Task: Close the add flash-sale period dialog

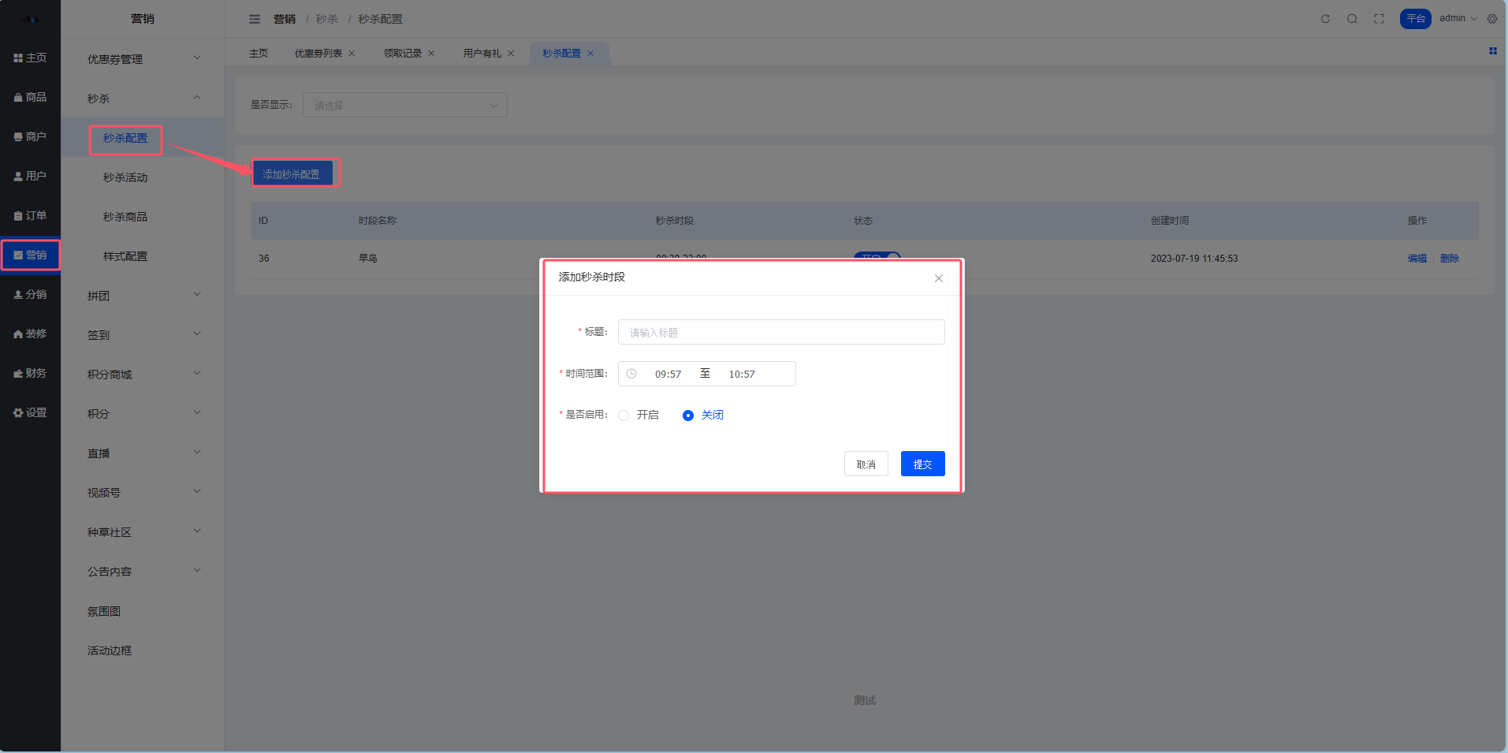Action: pyautogui.click(x=938, y=278)
